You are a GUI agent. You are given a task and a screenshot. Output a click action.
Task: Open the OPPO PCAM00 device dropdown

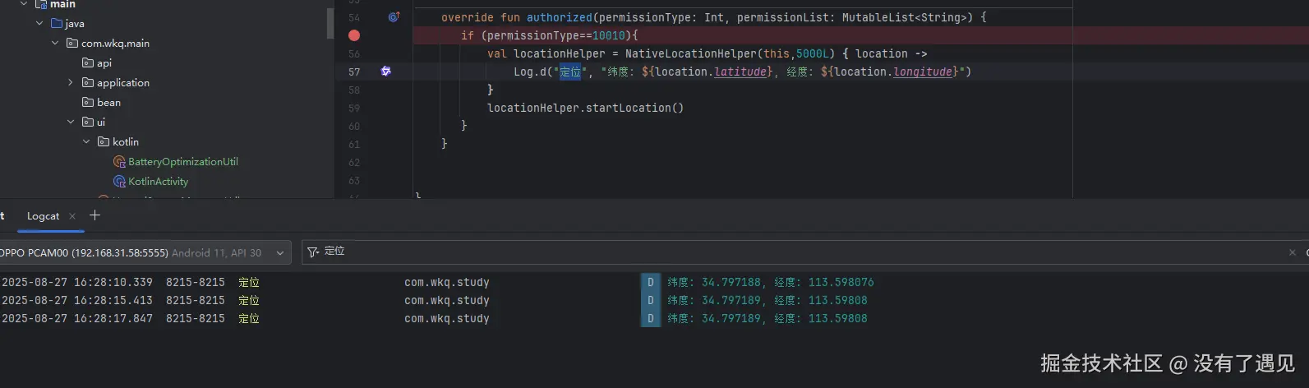tap(144, 253)
